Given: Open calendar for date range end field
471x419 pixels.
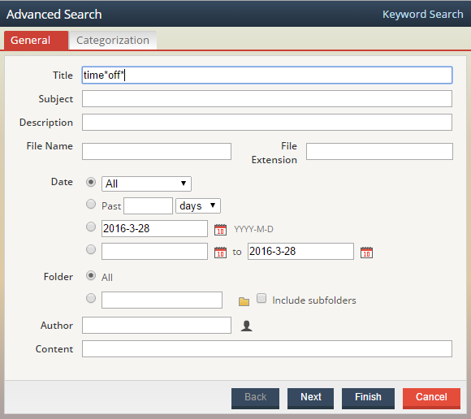Looking at the screenshot, I should [366, 253].
